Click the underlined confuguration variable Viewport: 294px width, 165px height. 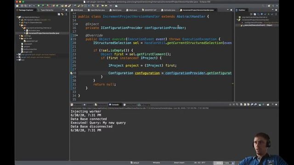147,73
